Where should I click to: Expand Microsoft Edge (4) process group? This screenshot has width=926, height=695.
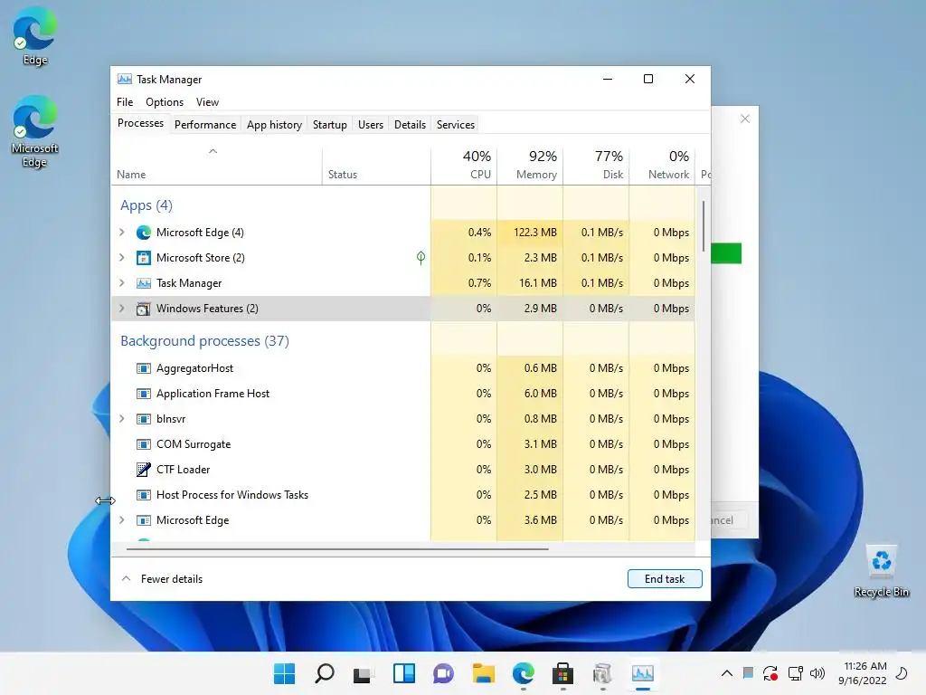(122, 233)
